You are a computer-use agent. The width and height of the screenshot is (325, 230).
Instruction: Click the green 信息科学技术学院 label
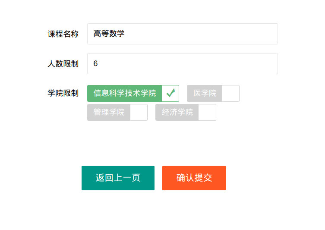point(125,93)
